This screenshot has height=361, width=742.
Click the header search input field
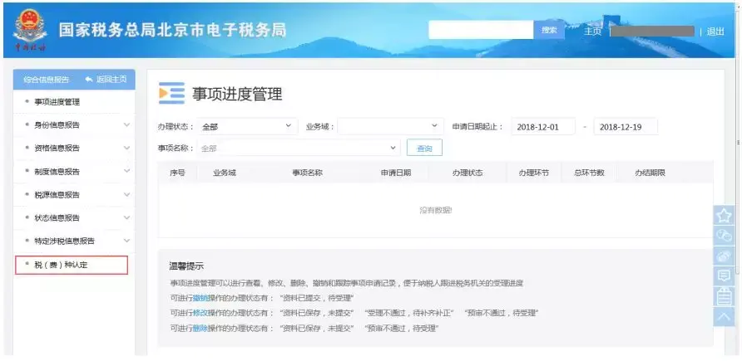click(482, 30)
